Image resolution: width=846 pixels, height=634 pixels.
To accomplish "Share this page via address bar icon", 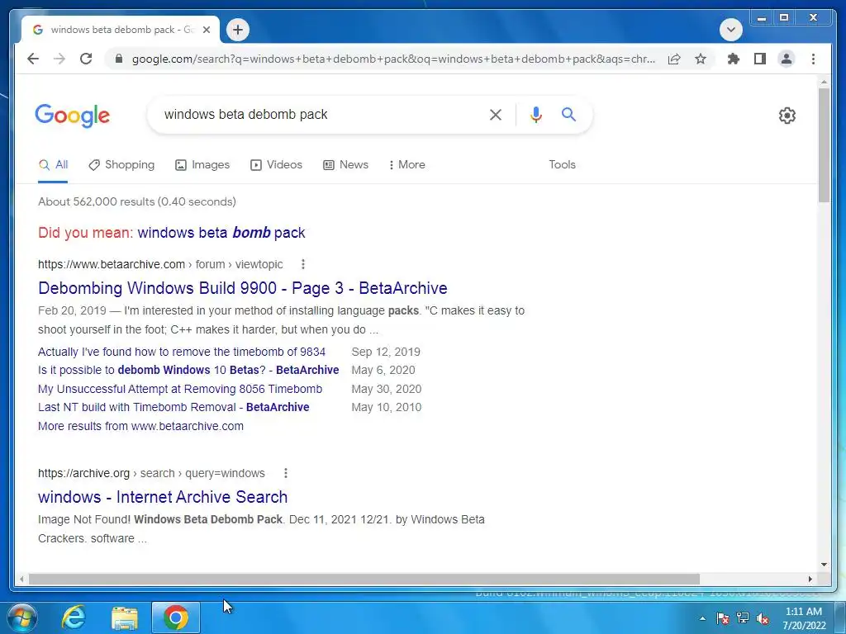I will [674, 59].
